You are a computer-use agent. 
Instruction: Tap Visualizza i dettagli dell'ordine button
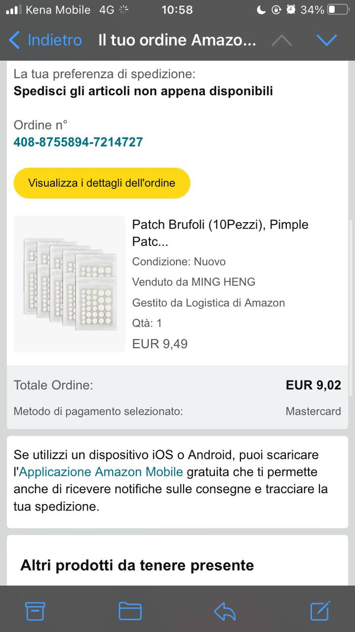[x=102, y=183]
